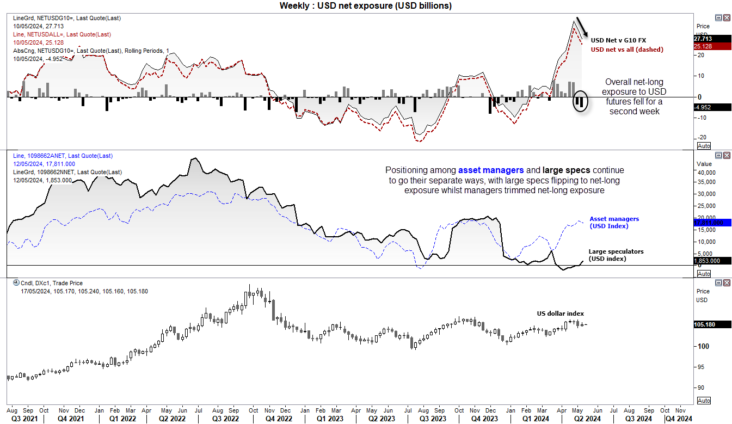The height and width of the screenshot is (424, 732).
Task: Toggle Auto scaling on the dollar index panel
Action: (704, 401)
